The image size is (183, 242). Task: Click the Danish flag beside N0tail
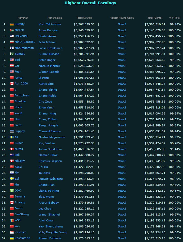pyautogui.click(x=12, y=149)
